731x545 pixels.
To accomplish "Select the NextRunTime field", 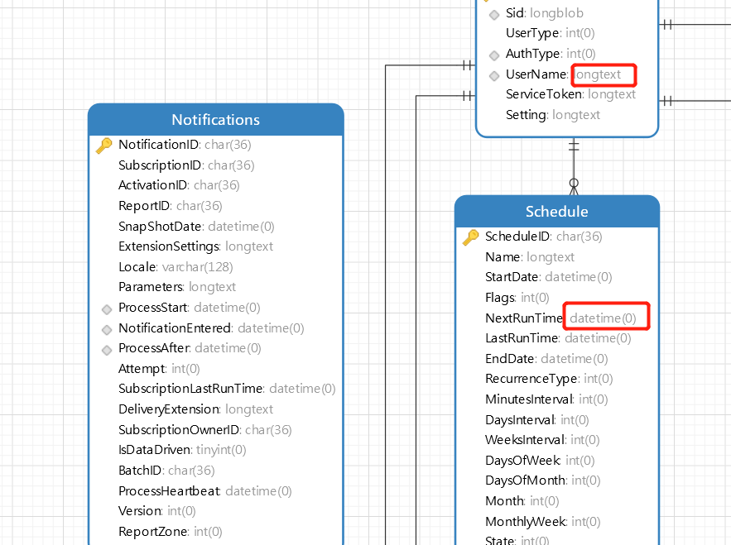I will (x=560, y=318).
